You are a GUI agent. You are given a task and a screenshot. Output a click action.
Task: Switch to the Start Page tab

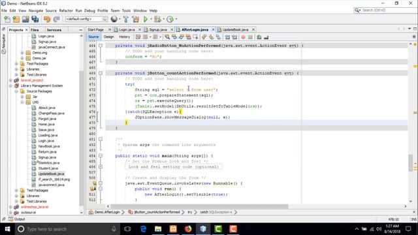click(95, 29)
